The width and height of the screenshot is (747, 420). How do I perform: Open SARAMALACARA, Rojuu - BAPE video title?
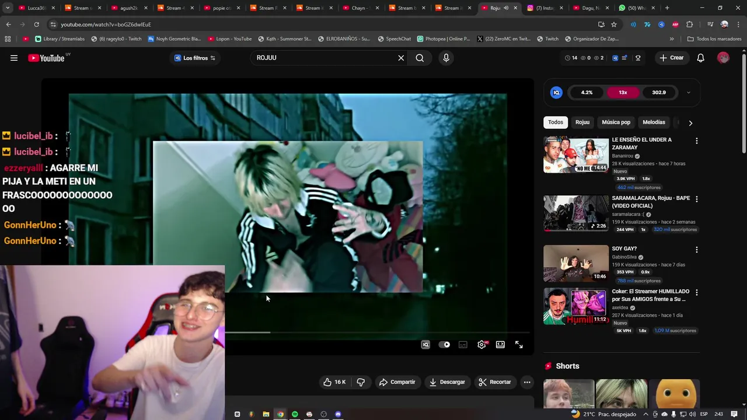click(x=651, y=202)
